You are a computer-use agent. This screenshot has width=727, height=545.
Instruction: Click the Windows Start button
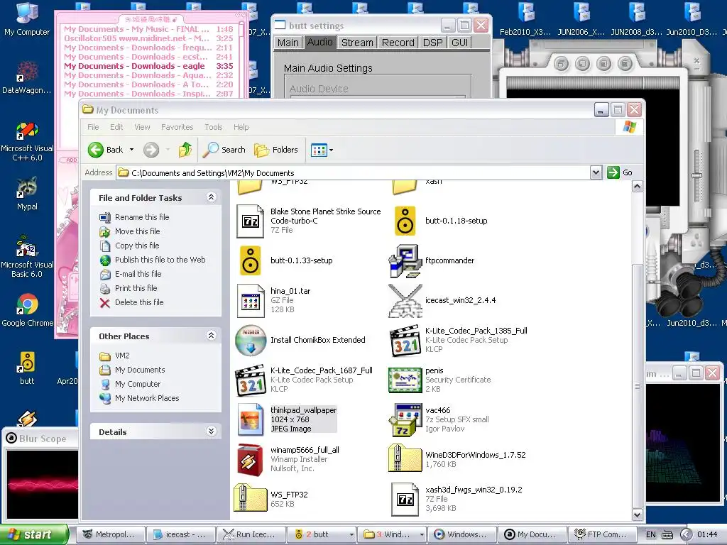[x=34, y=534]
